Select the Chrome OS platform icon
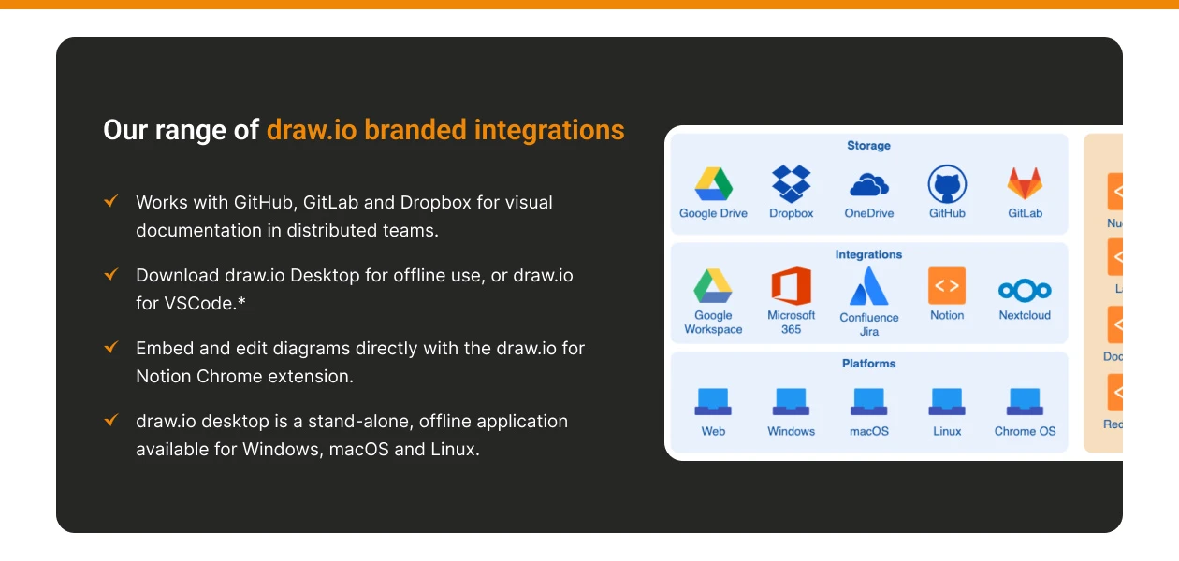 pos(1025,402)
